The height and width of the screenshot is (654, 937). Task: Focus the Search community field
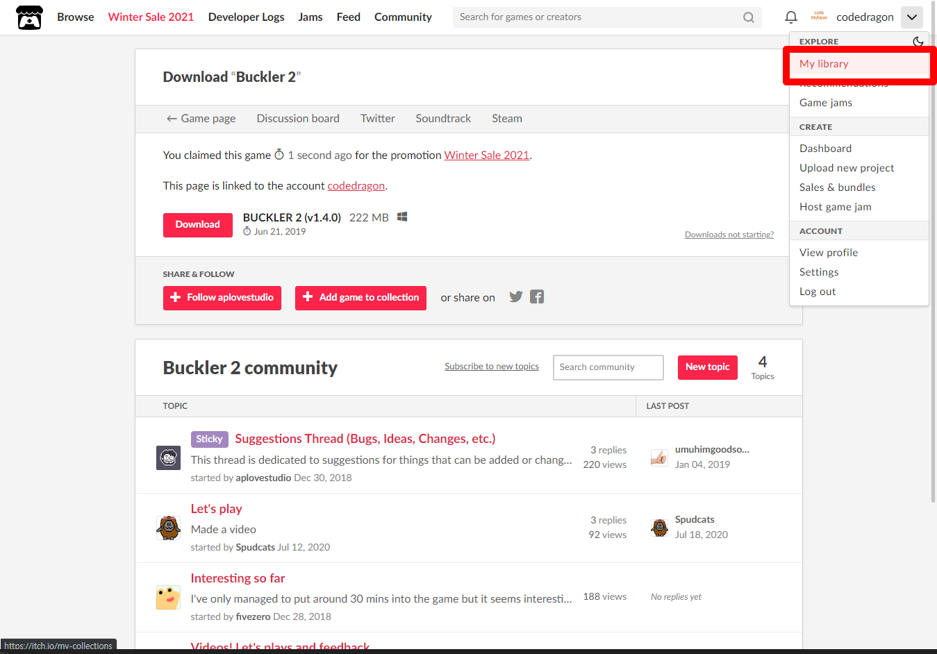click(608, 367)
